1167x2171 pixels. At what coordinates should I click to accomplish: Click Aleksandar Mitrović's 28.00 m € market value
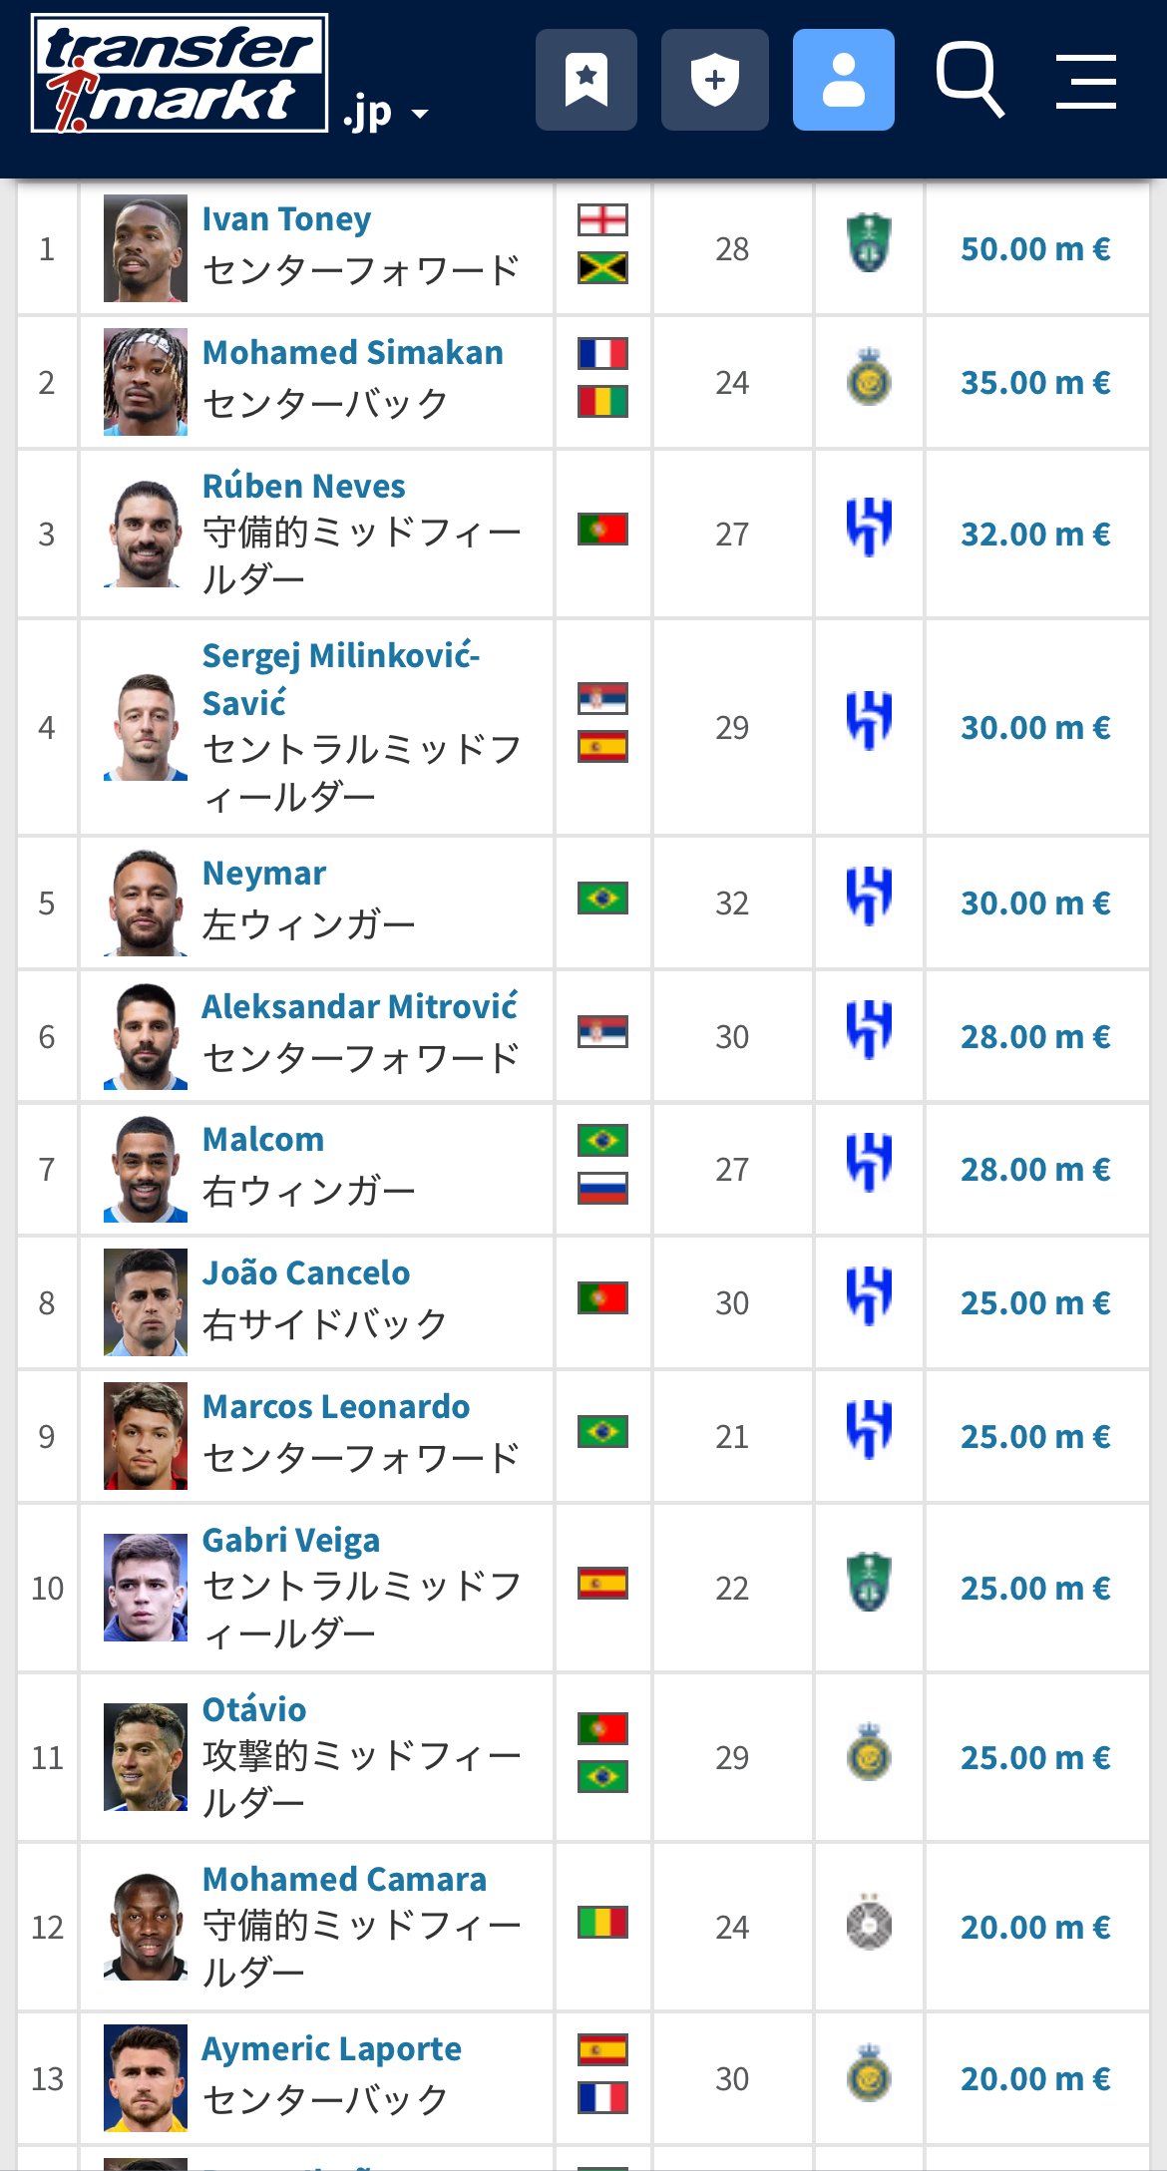(1035, 1036)
